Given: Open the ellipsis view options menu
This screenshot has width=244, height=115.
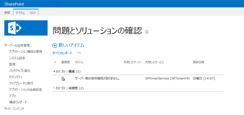Looking at the screenshot, I should tap(79, 53).
